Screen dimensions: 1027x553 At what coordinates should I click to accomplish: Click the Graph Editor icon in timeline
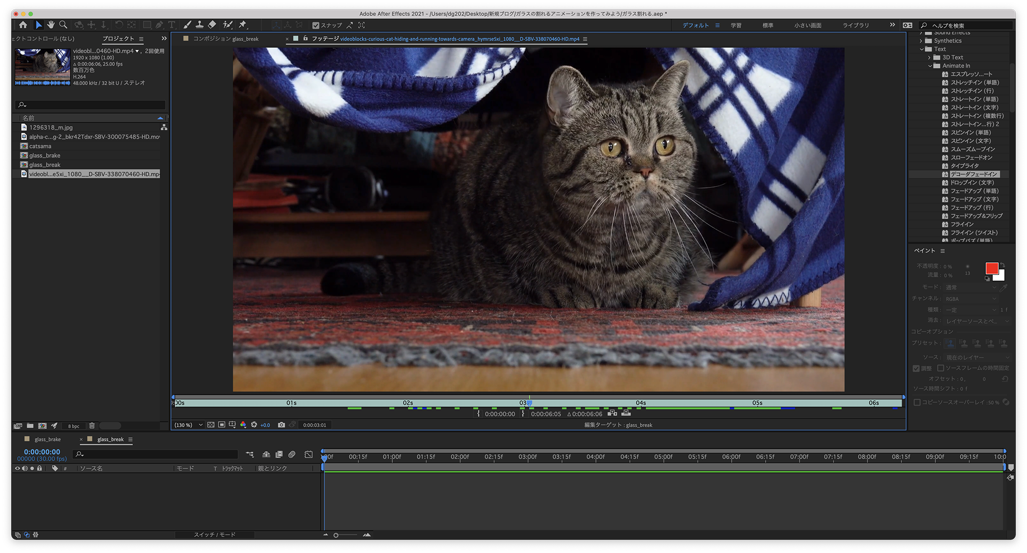coord(308,455)
